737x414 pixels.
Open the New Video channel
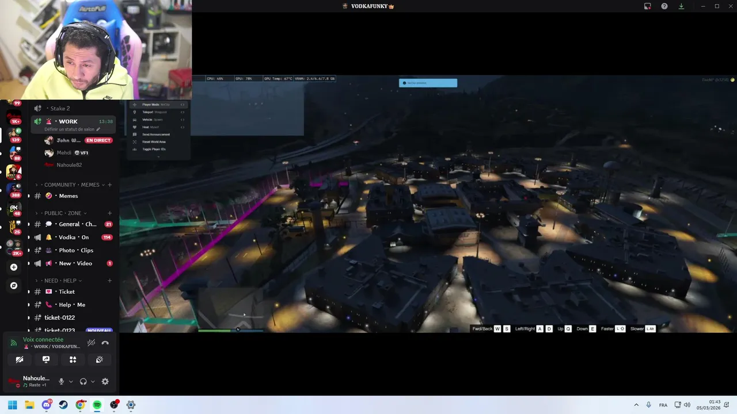coord(73,263)
